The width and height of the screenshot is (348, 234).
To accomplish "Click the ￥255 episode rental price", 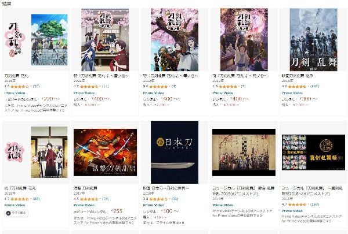I will tap(117, 211).
